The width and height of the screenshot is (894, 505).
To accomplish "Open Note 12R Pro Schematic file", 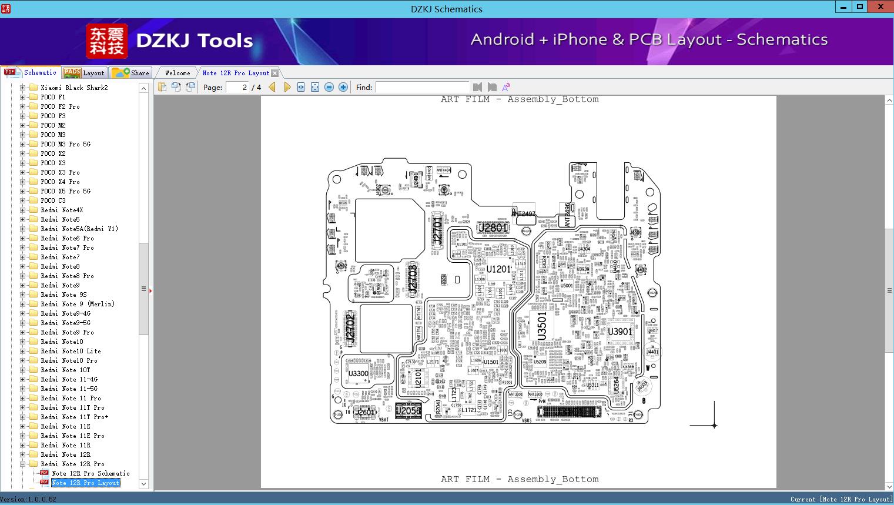I will [91, 473].
